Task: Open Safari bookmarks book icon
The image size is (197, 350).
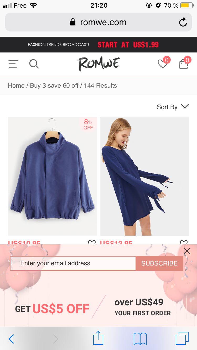Action: [x=140, y=339]
